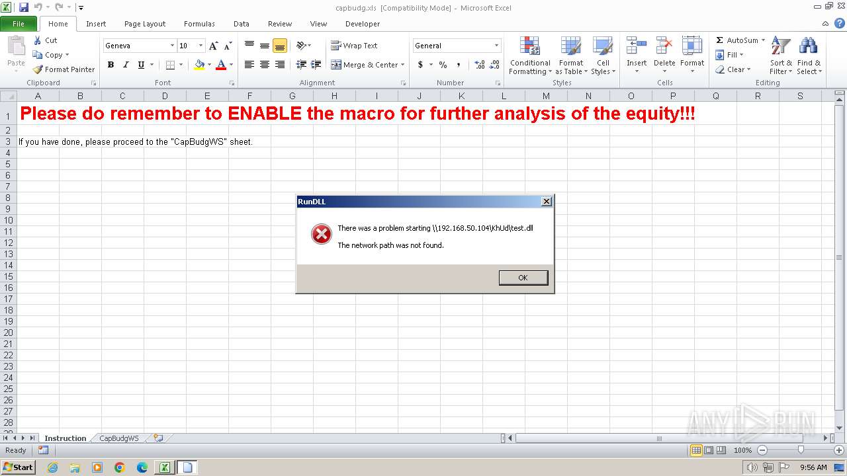The width and height of the screenshot is (847, 476).
Task: Toggle Italic formatting
Action: 126,65
